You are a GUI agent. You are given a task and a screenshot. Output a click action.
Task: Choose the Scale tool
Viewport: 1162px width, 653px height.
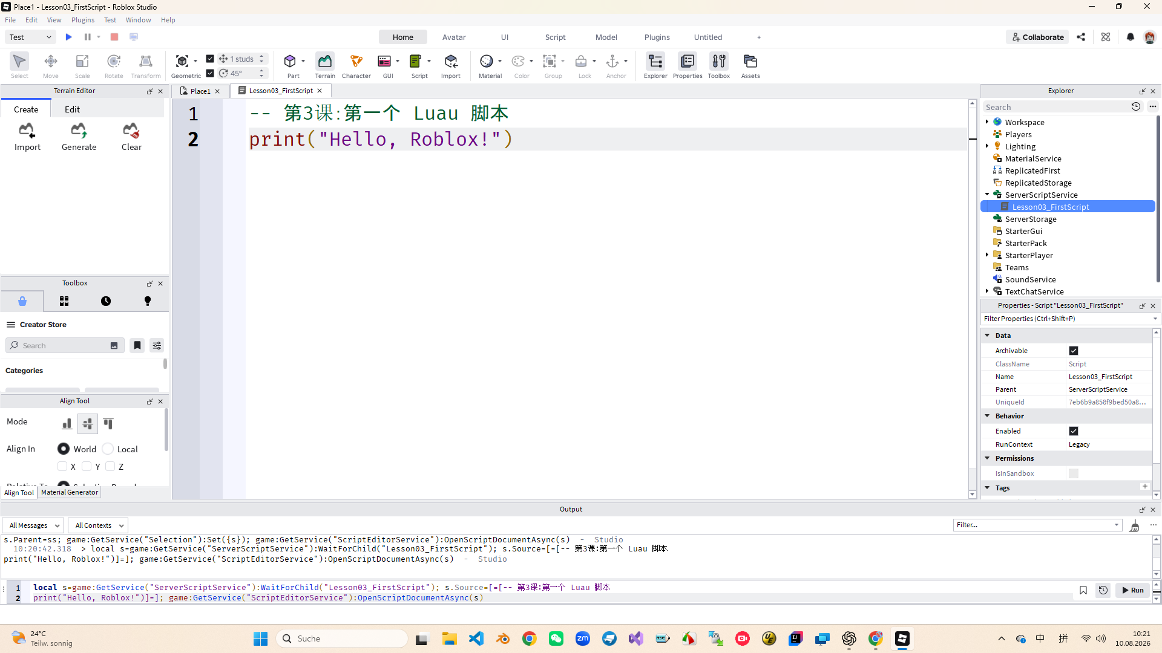pyautogui.click(x=82, y=66)
